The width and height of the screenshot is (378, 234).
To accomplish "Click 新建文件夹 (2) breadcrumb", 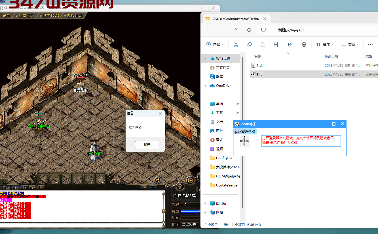I will coord(291,30).
